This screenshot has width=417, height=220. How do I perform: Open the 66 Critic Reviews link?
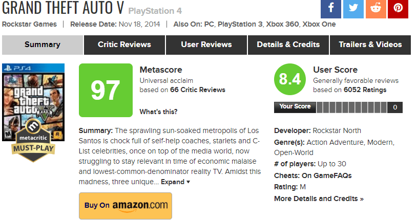[196, 90]
